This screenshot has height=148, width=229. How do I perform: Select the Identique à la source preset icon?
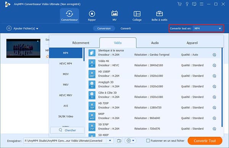coord(92,53)
